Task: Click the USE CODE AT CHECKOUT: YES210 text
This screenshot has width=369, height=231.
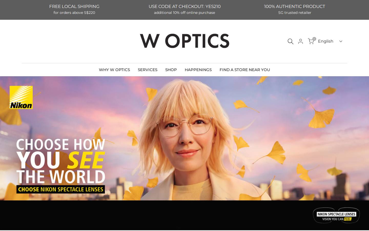Action: click(x=184, y=7)
